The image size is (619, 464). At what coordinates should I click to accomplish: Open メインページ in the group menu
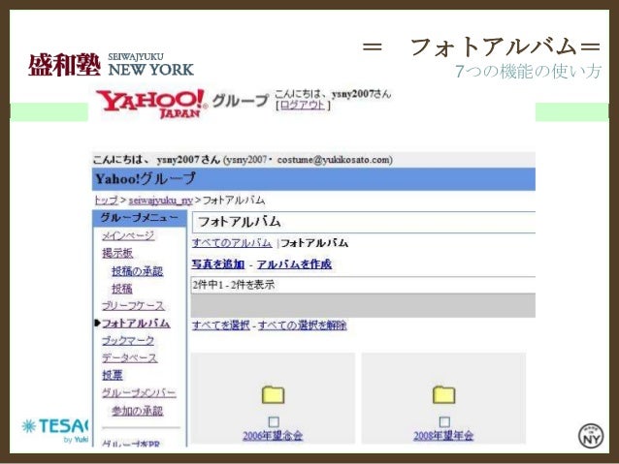[x=128, y=235]
